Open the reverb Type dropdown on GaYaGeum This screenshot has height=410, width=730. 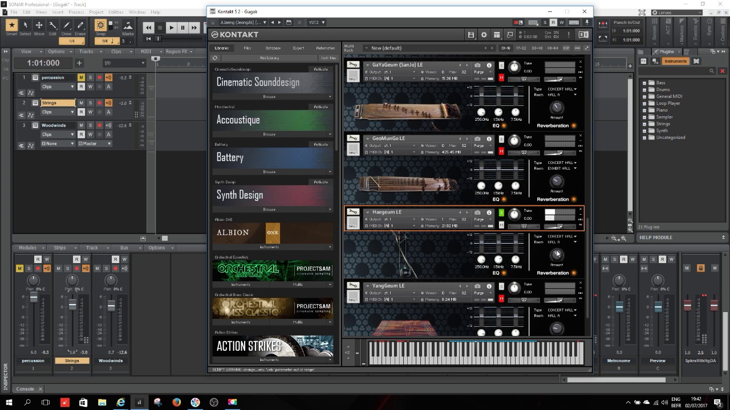click(562, 89)
